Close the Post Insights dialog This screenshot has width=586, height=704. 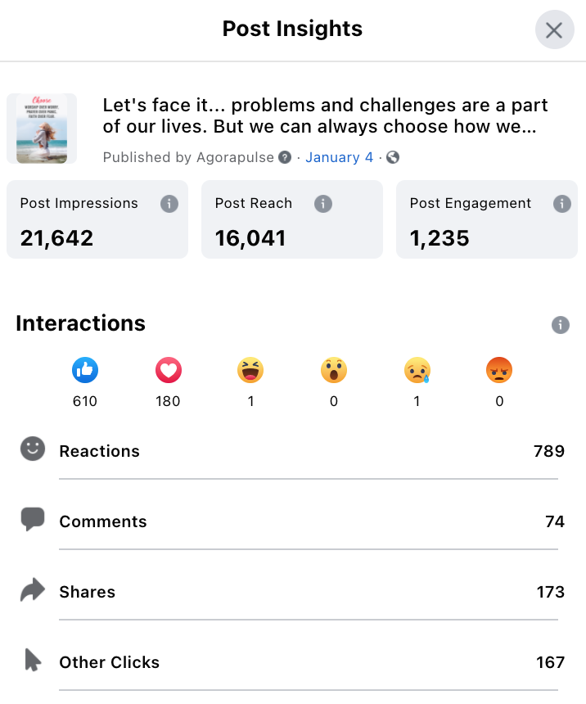pos(555,30)
